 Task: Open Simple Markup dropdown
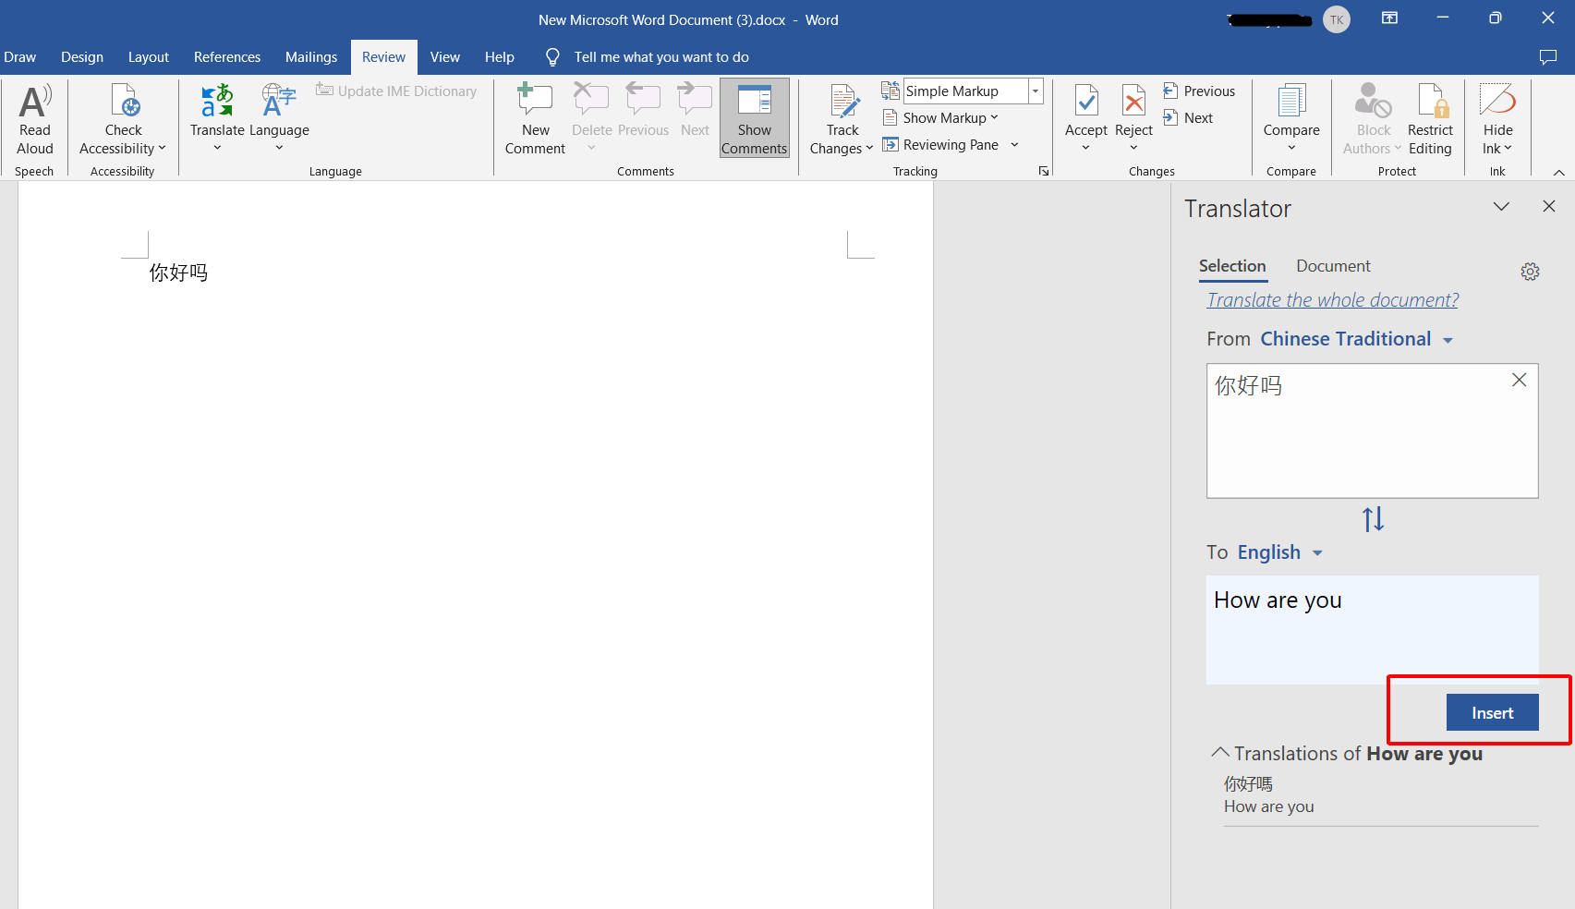coord(1036,91)
